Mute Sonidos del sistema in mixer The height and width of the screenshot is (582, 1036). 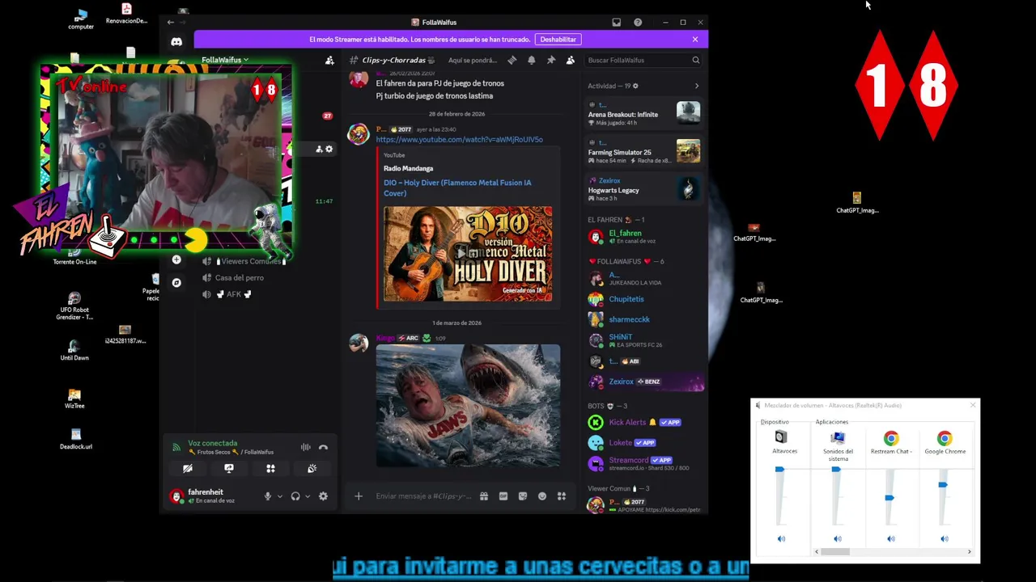pyautogui.click(x=837, y=538)
